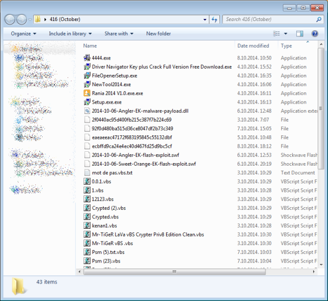Screen dimensions: 328x301
Task: Change the view layout icon
Action: pos(277,33)
